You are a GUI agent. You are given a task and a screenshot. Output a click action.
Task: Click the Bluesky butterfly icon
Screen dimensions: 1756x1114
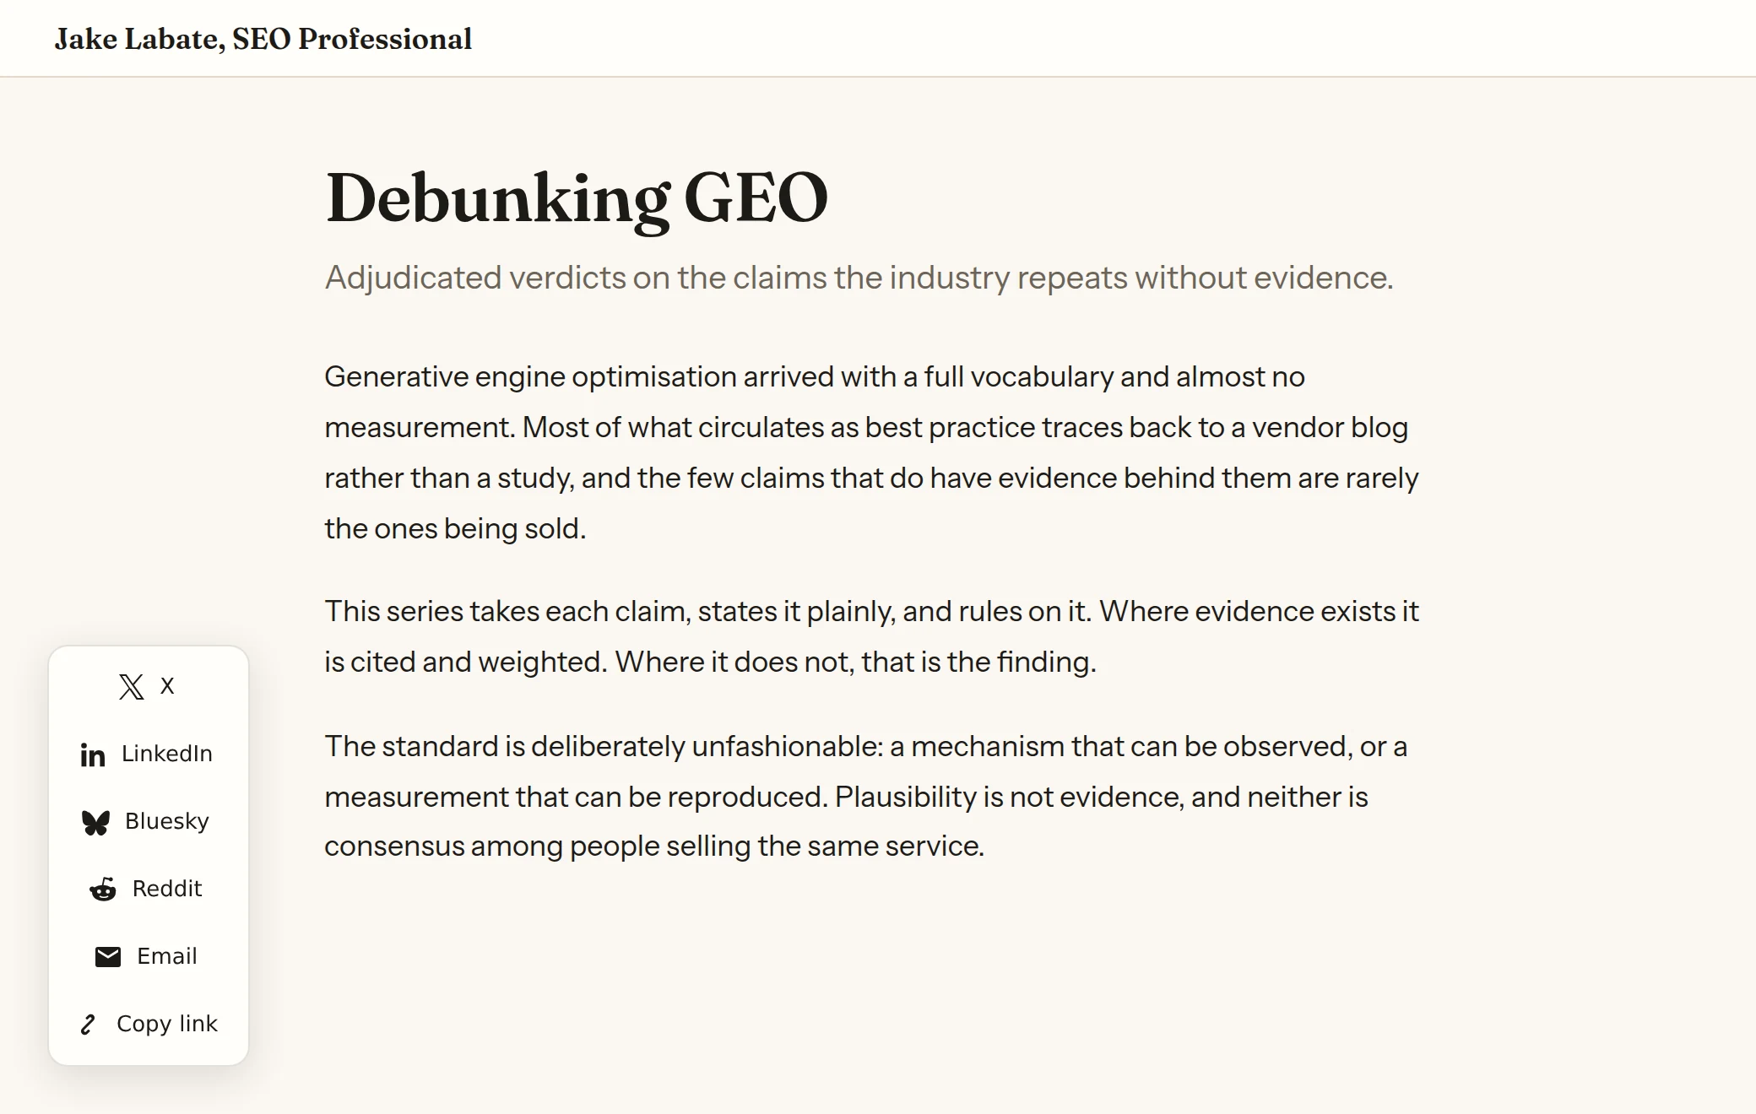point(96,822)
